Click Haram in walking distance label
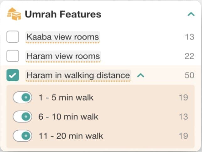Viewport: 202px width, 152px height. tap(78, 75)
